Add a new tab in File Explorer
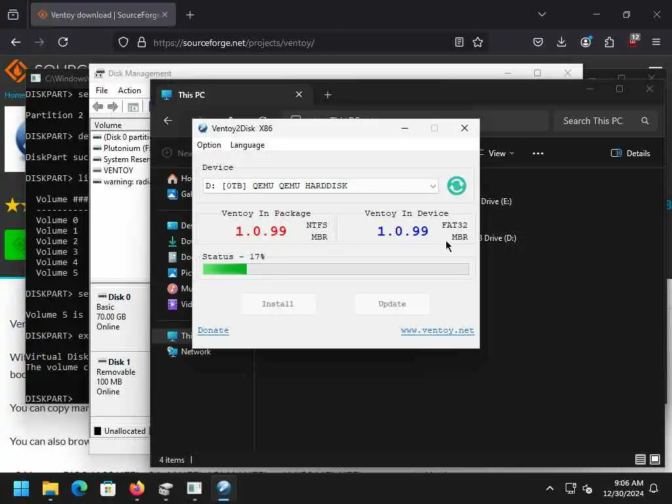Viewport: 672px width, 504px height. coord(327,94)
